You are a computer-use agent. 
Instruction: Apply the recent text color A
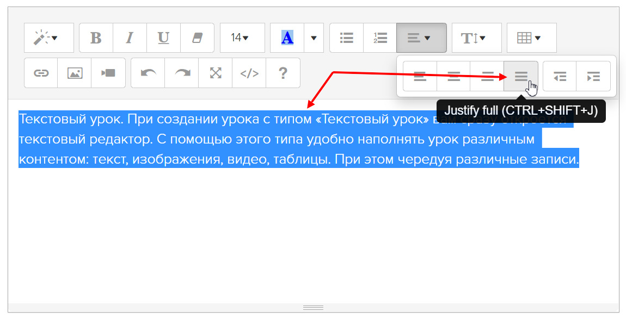287,38
